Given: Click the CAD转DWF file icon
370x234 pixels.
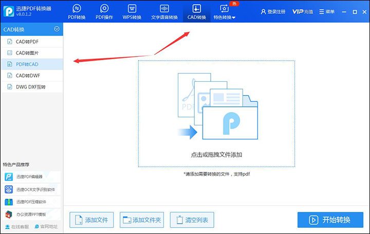Looking at the screenshot, I should pos(10,76).
